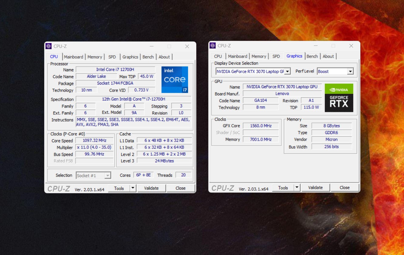Click the Tools button in the right window
Screen dimensions: 404x255
(283, 188)
